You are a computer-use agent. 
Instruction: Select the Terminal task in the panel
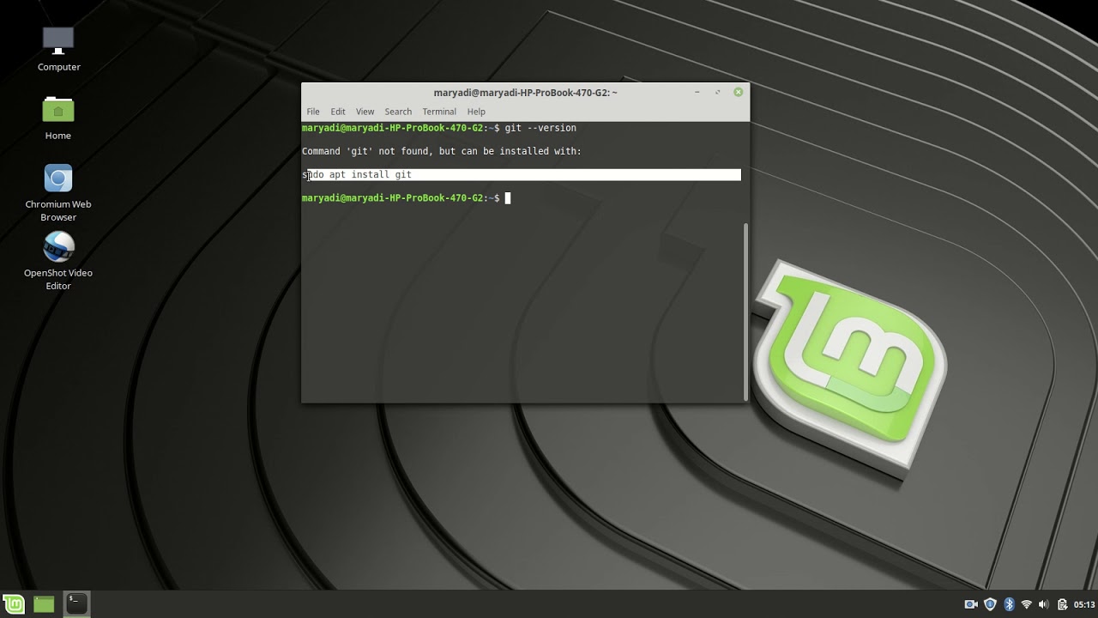(x=77, y=603)
